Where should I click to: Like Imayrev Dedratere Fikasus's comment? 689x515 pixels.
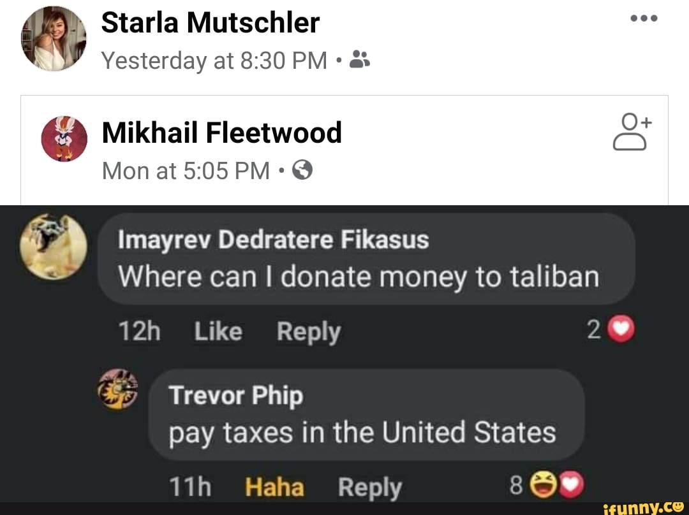[218, 331]
